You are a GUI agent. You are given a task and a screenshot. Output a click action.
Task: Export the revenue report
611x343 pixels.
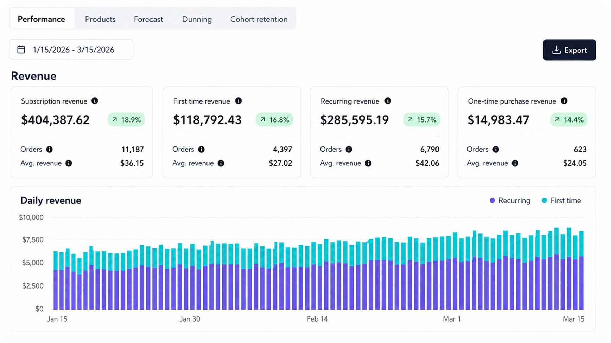point(569,50)
